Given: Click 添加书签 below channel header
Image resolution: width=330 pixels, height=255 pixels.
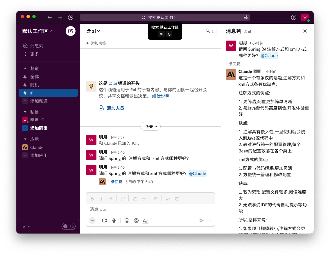Looking at the screenshot, I should [x=96, y=43].
